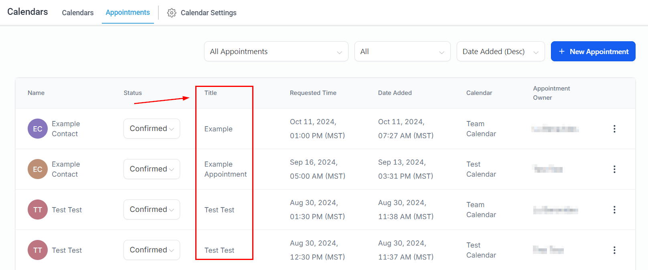Click the Example Appointment title cell
This screenshot has width=648, height=270.
[x=225, y=169]
